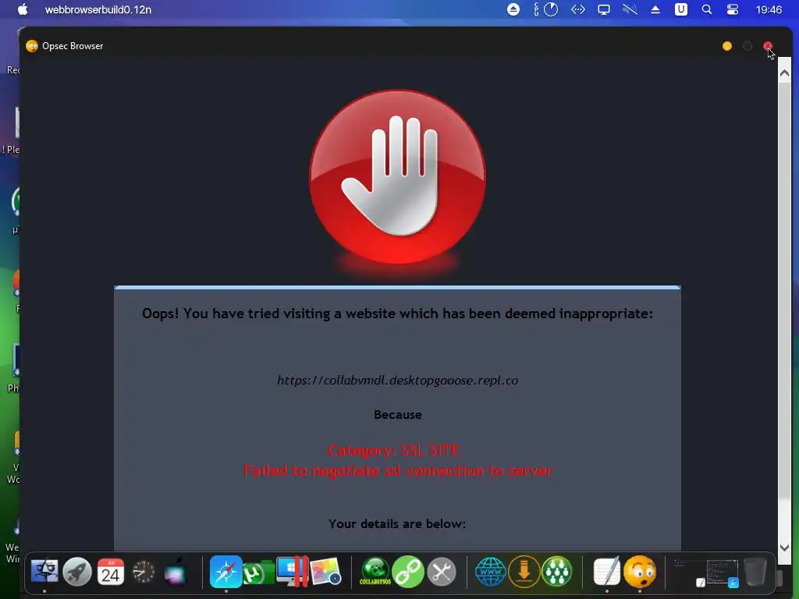The width and height of the screenshot is (799, 599).
Task: Open the uTorrent icon in dock
Action: pos(258,572)
